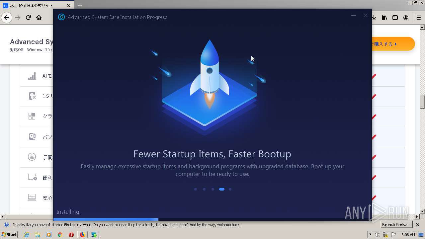The image size is (425, 239).
Task: Click the four-squares feature icon
Action: (32, 116)
